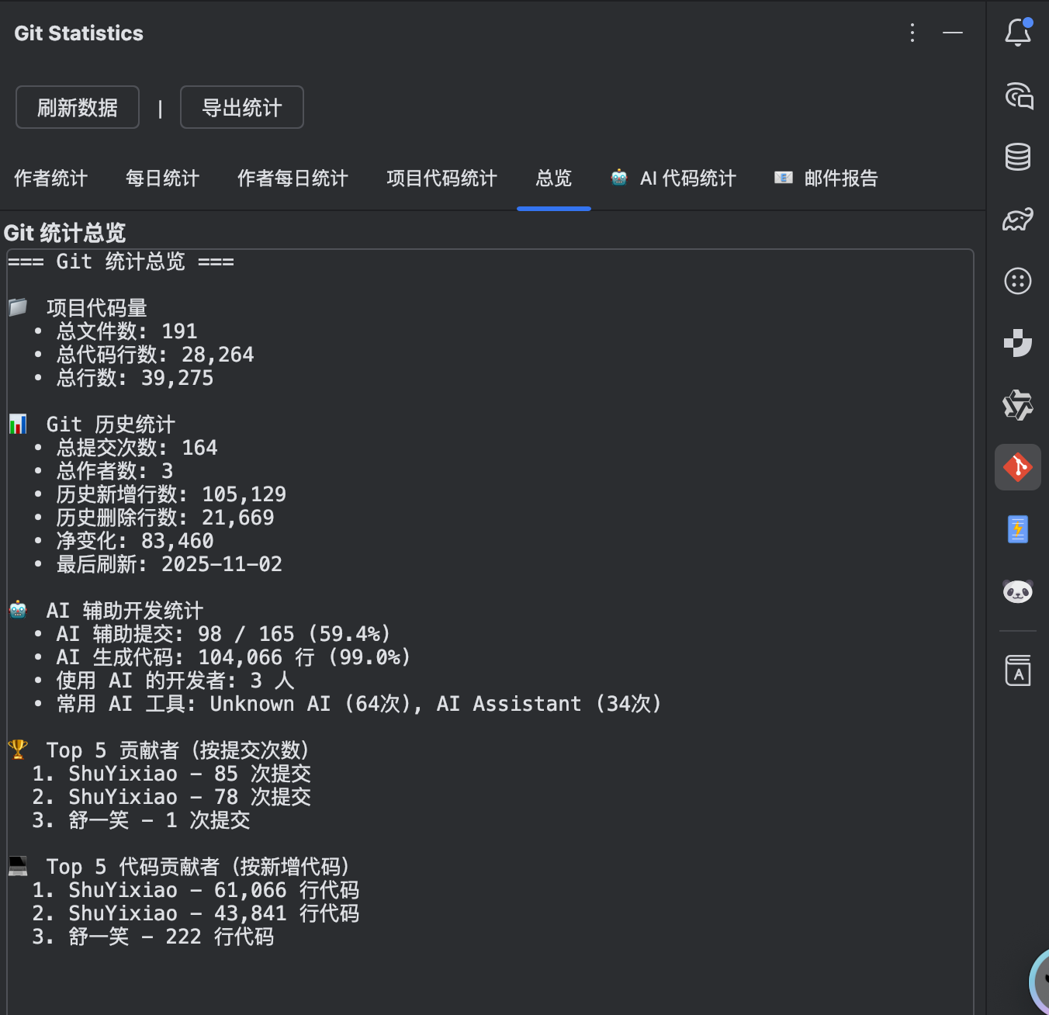This screenshot has width=1049, height=1015.
Task: Click the 刷新数据 button
Action: point(77,106)
